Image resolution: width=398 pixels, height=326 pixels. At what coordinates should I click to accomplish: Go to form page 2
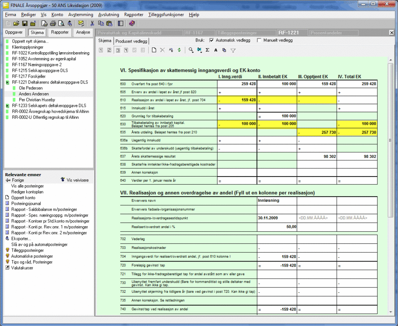click(109, 50)
